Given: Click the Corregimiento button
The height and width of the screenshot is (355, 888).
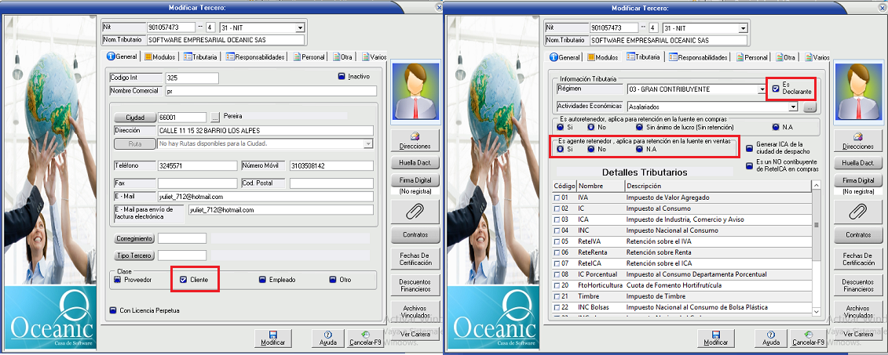Looking at the screenshot, I should tap(134, 238).
